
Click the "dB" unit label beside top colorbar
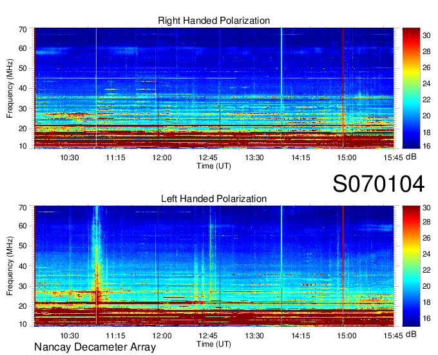click(x=411, y=157)
